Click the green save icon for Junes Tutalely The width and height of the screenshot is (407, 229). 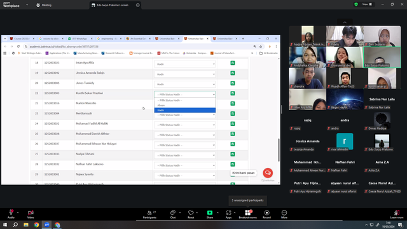[x=233, y=83]
